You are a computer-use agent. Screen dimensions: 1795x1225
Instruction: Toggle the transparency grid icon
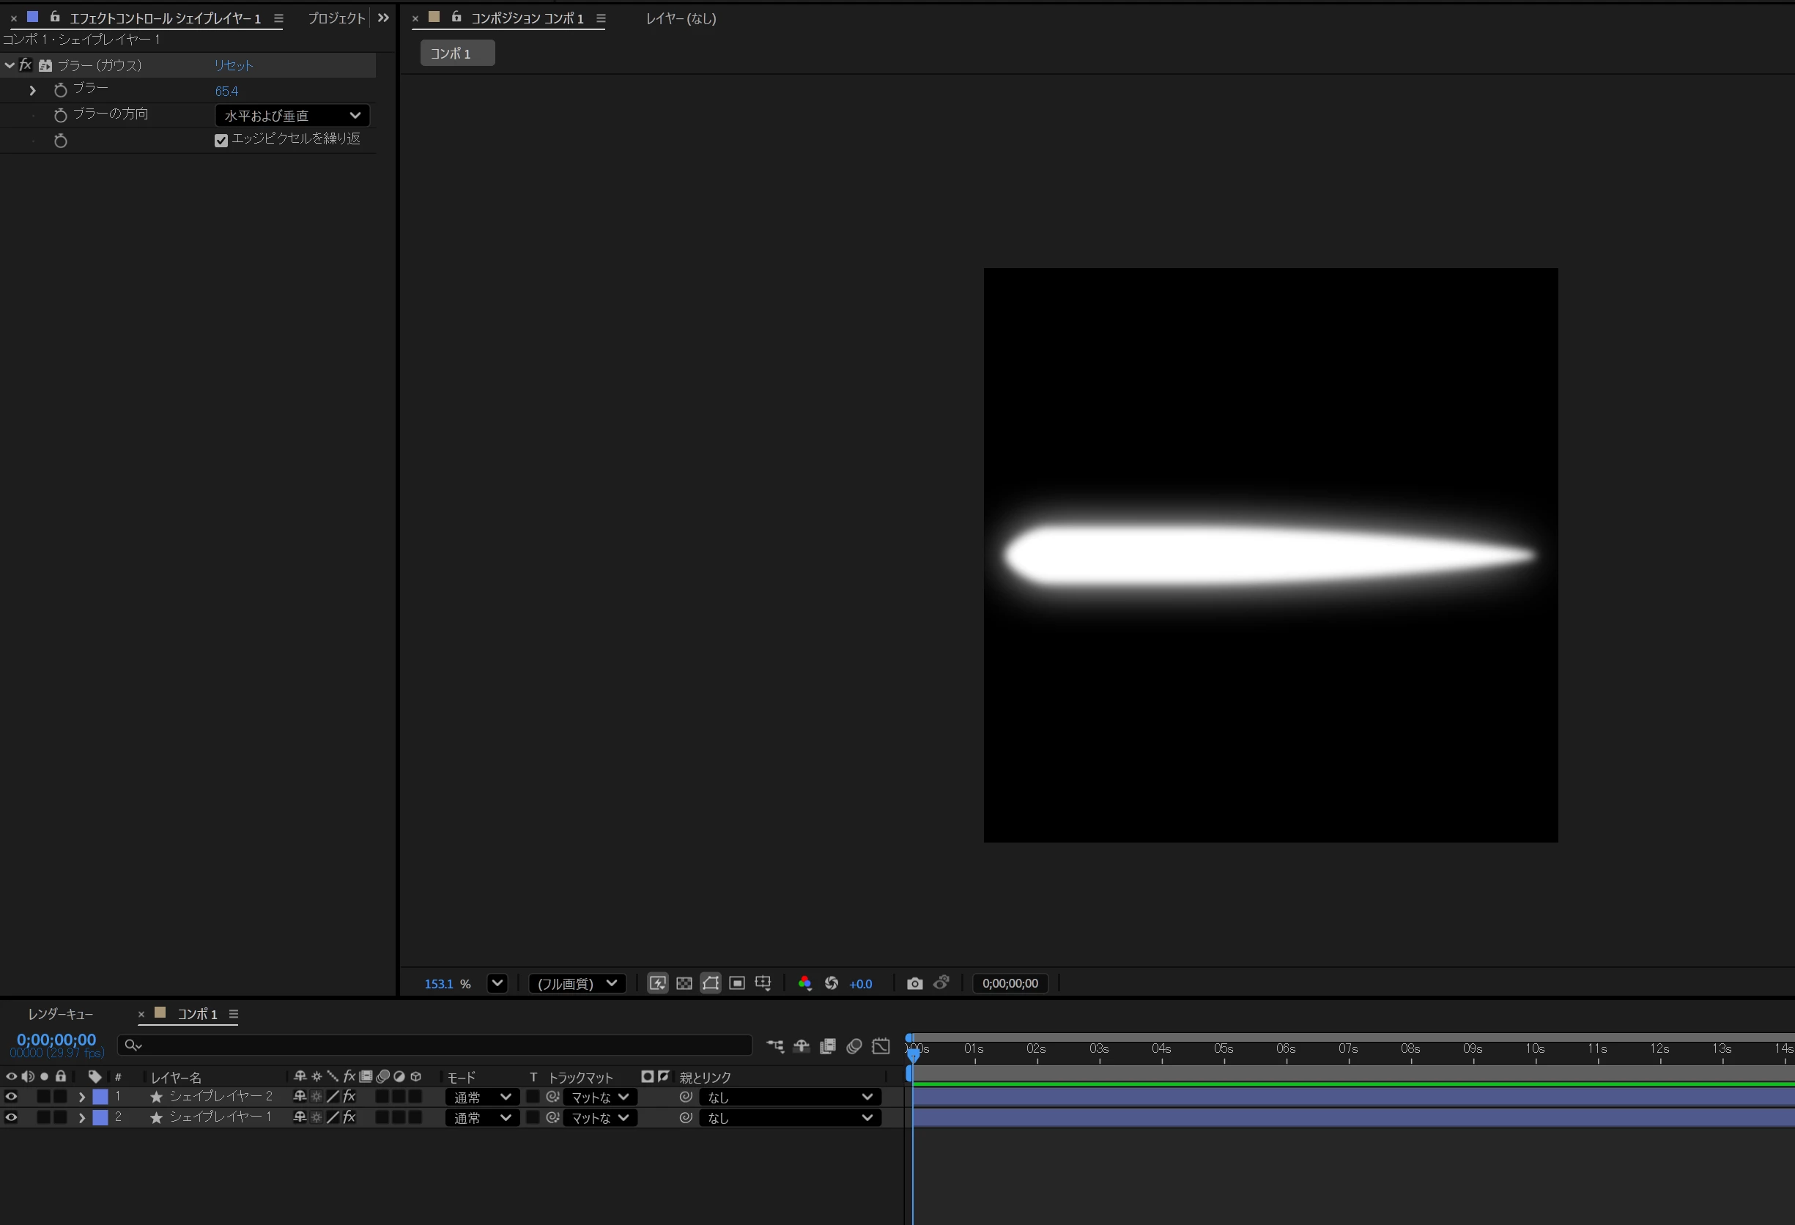pos(684,983)
